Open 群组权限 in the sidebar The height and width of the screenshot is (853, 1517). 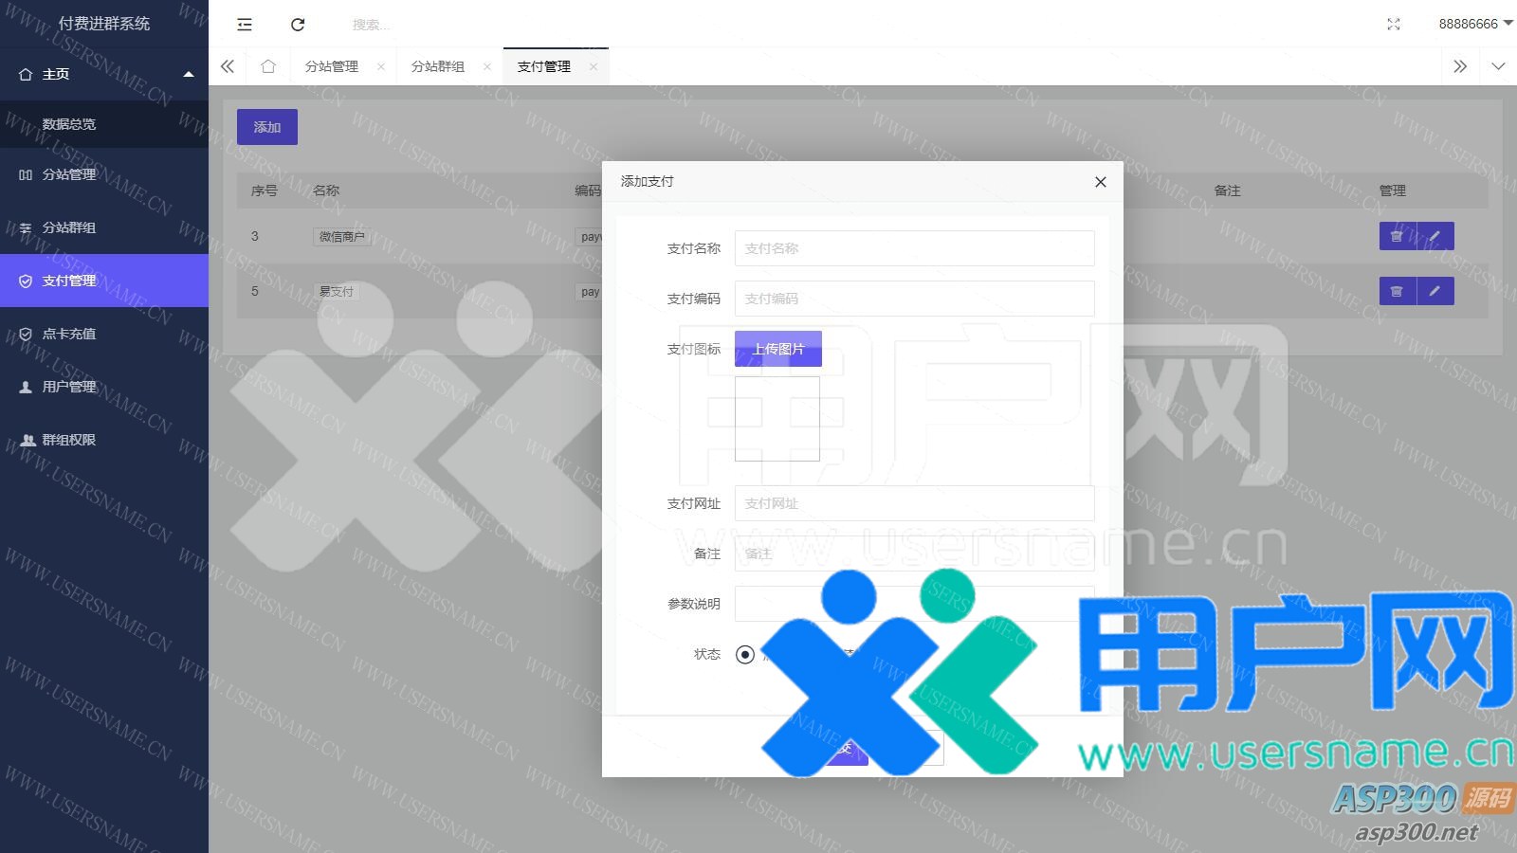(x=104, y=440)
